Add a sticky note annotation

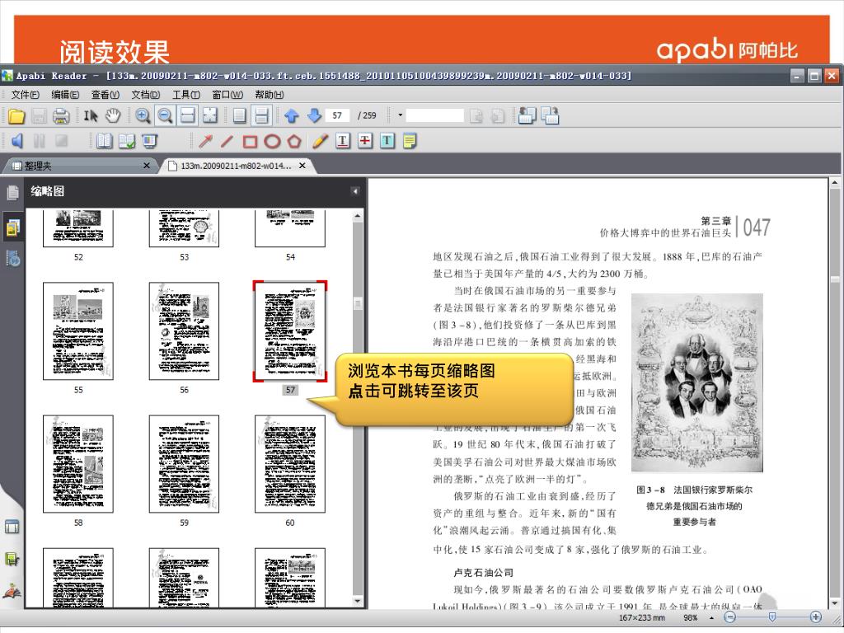pos(410,141)
